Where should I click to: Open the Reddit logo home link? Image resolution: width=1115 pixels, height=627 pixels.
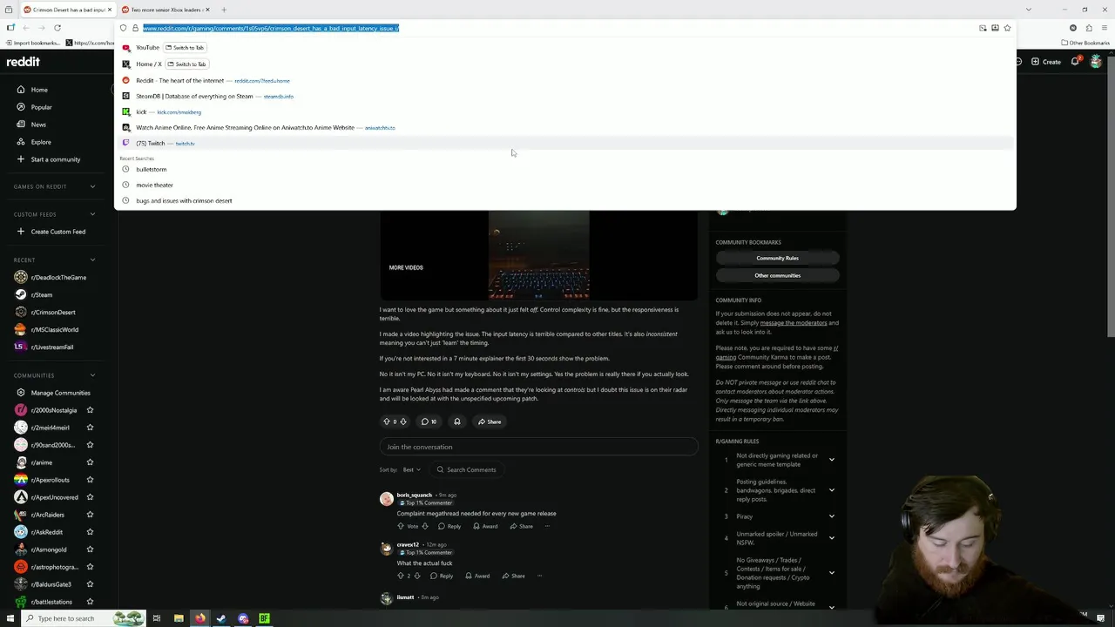click(x=23, y=62)
